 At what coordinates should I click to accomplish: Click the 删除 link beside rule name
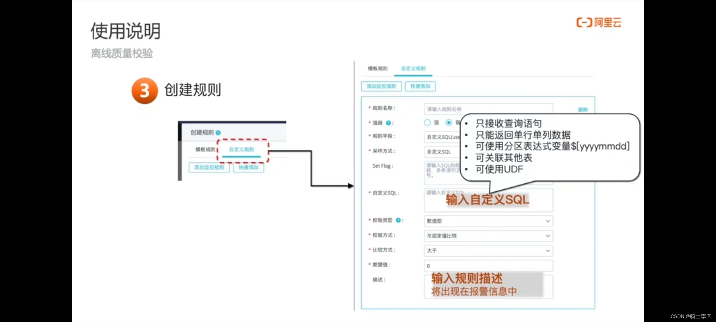[583, 110]
